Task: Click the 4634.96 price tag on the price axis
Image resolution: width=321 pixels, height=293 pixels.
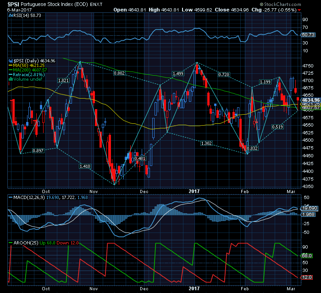Action: click(x=311, y=100)
